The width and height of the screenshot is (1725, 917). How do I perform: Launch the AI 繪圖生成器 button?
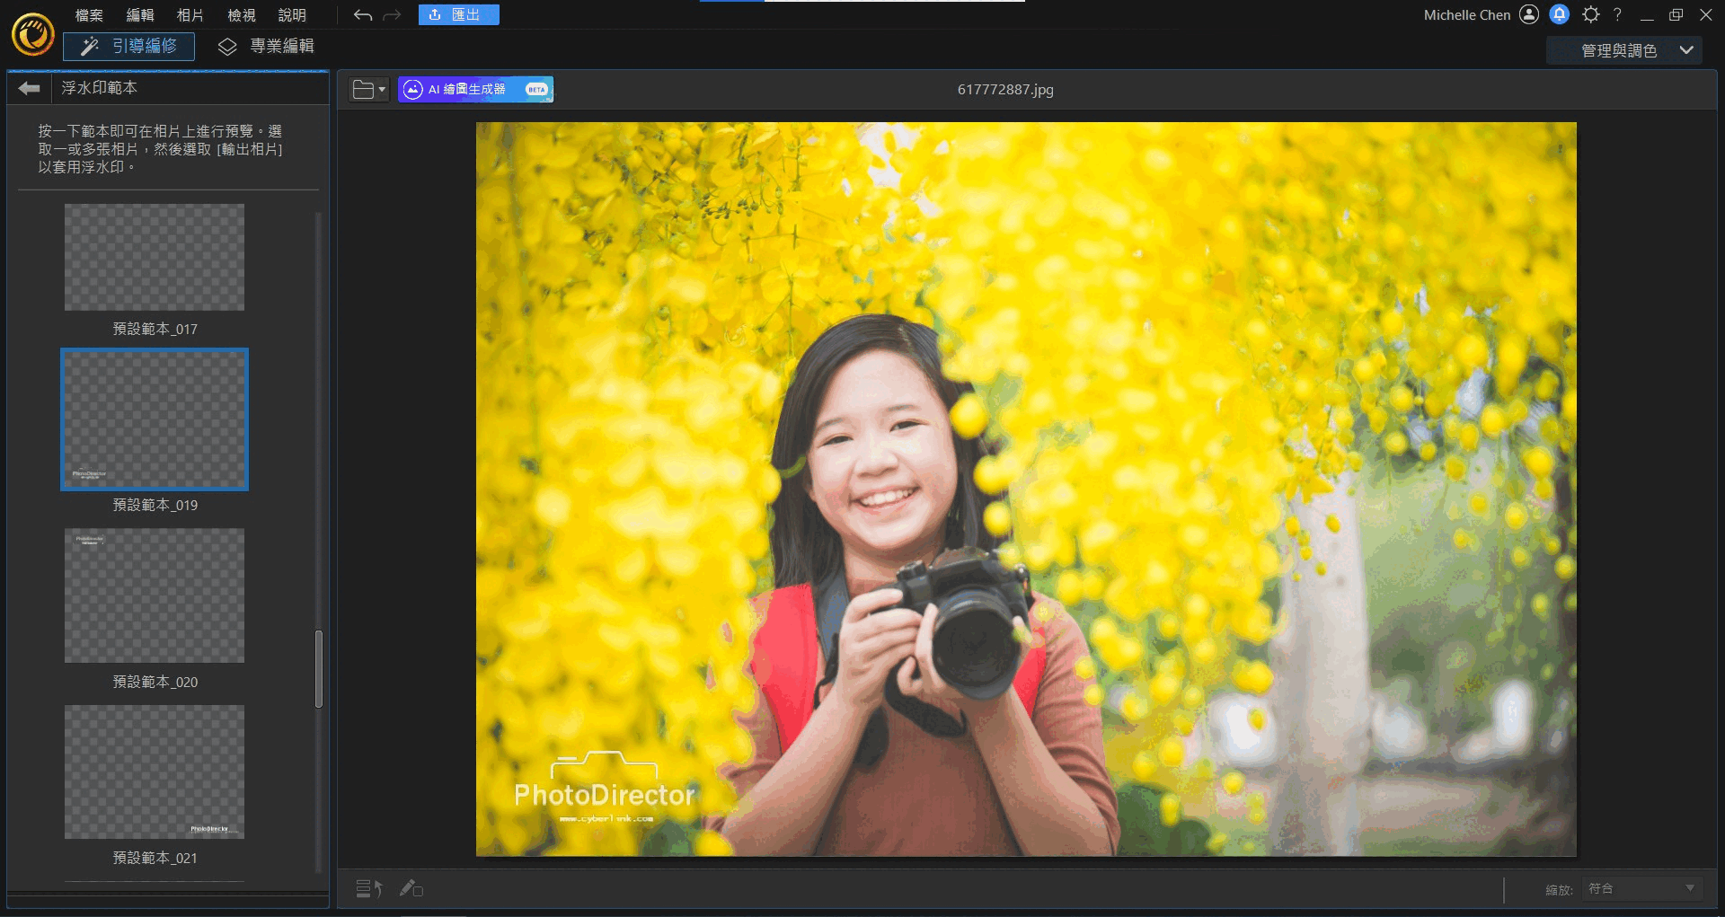click(x=475, y=90)
